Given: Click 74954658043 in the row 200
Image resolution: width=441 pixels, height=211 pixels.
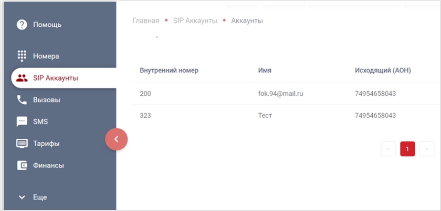Looking at the screenshot, I should (x=375, y=94).
